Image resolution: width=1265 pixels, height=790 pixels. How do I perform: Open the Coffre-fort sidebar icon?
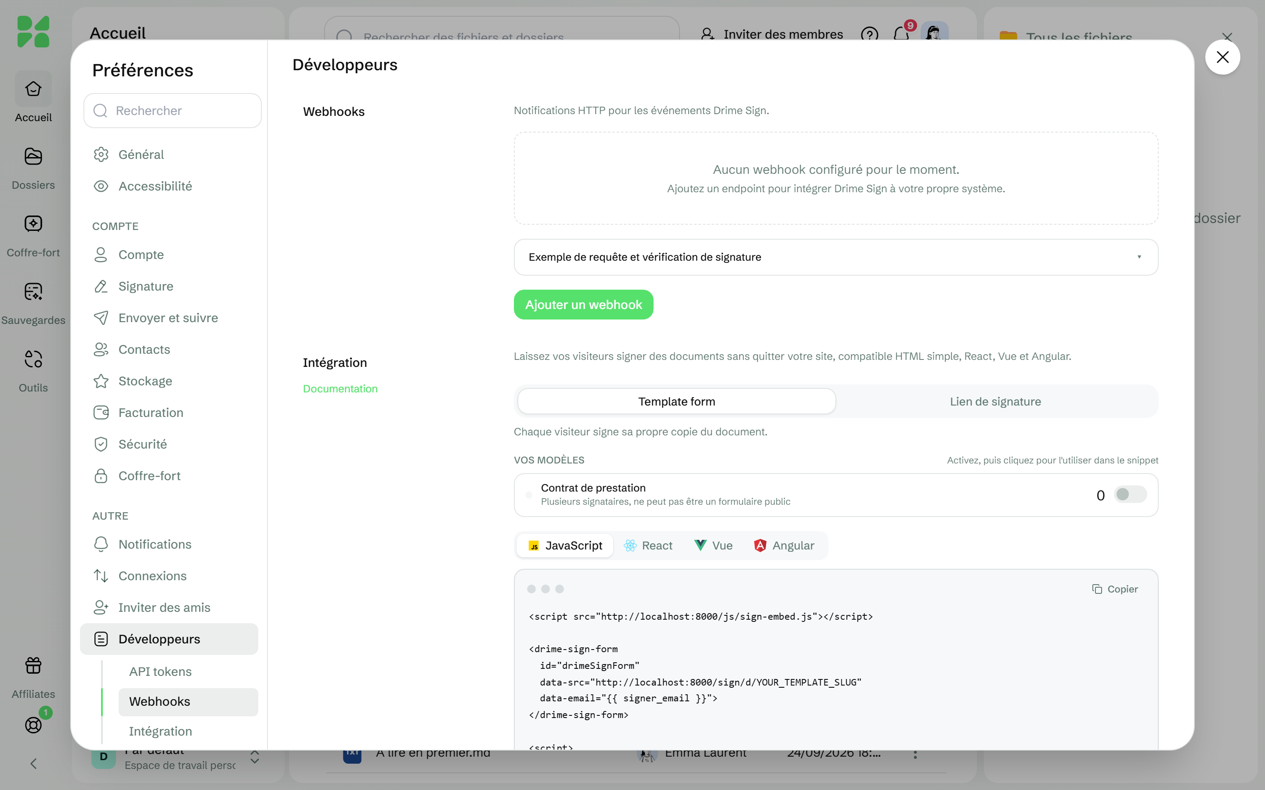click(33, 224)
